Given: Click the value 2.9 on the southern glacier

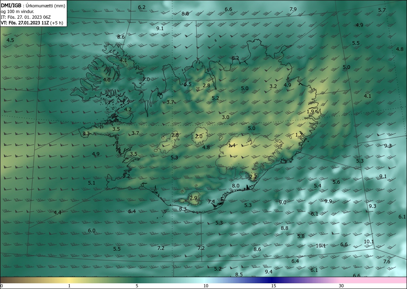Looking at the screenshot, I should tap(193, 198).
